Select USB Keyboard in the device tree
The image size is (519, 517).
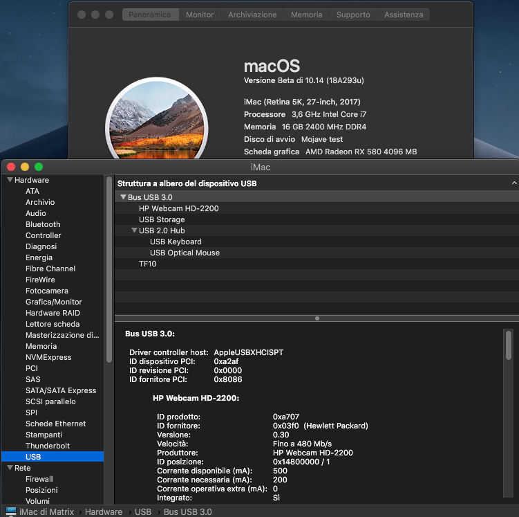tap(176, 242)
